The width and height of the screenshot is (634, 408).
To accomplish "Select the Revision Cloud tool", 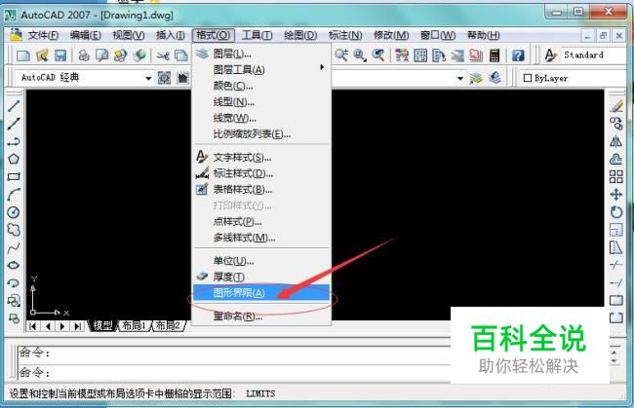I will click(x=14, y=230).
